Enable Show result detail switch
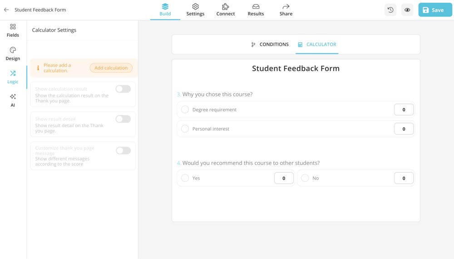The image size is (454, 259). point(123,119)
